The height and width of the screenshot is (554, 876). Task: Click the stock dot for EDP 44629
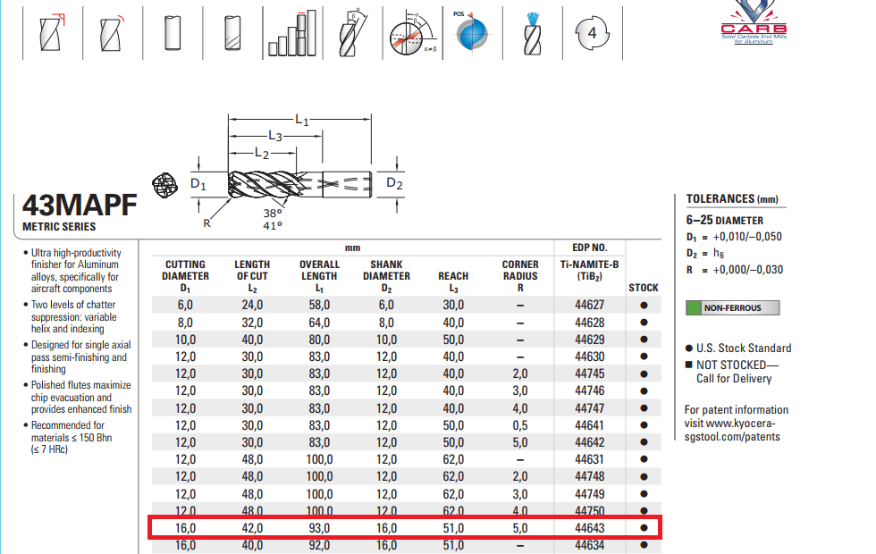click(644, 340)
